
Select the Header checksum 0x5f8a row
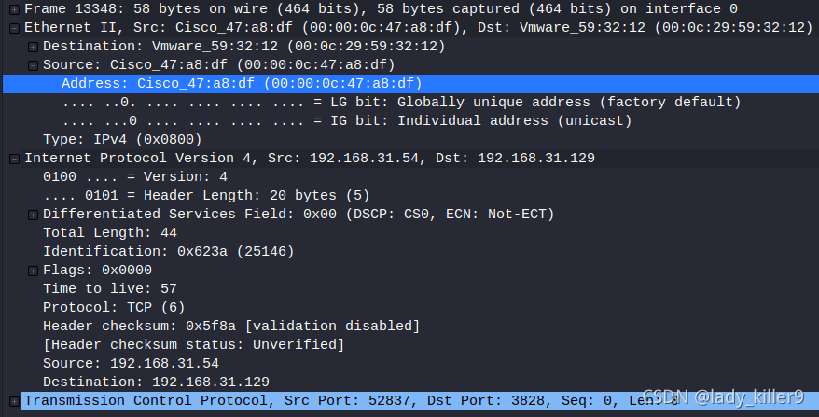[410, 327]
